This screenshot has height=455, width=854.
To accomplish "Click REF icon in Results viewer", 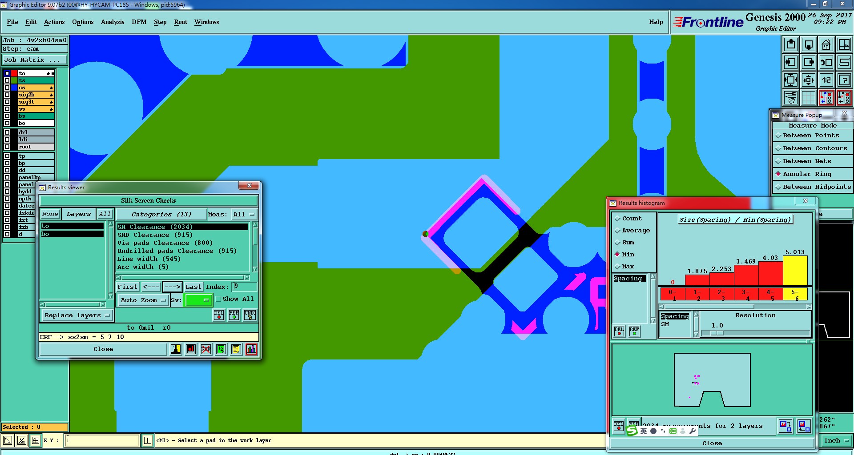I will (x=234, y=315).
